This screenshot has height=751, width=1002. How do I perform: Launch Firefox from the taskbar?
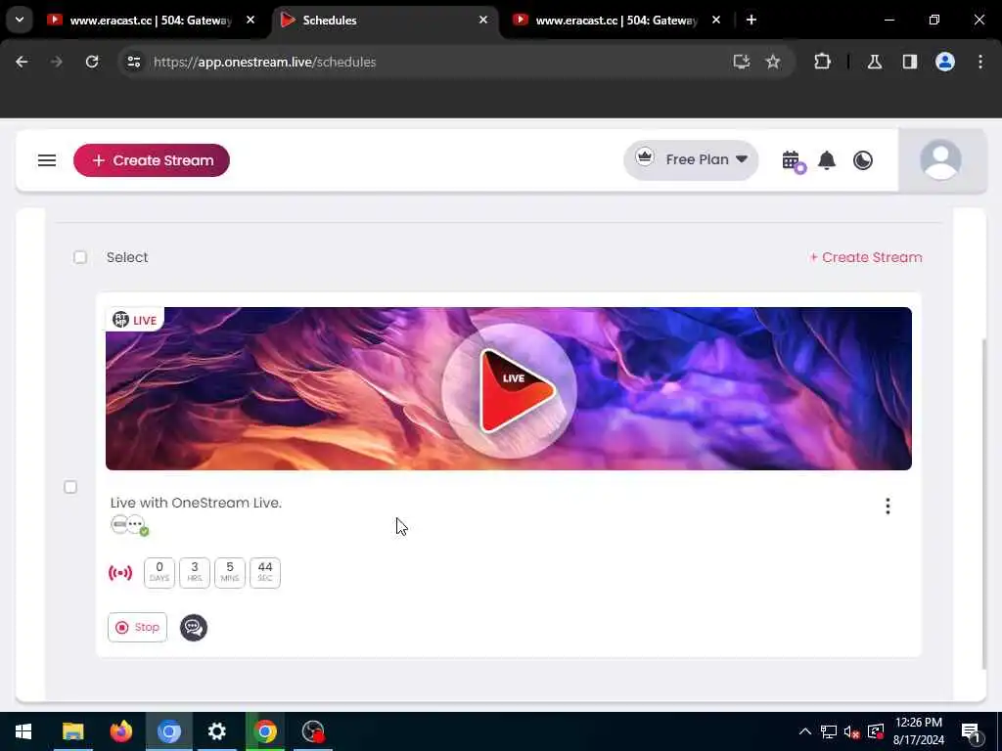point(120,731)
